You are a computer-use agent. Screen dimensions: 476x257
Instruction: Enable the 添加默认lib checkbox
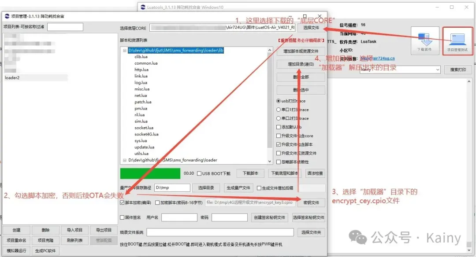click(279, 127)
